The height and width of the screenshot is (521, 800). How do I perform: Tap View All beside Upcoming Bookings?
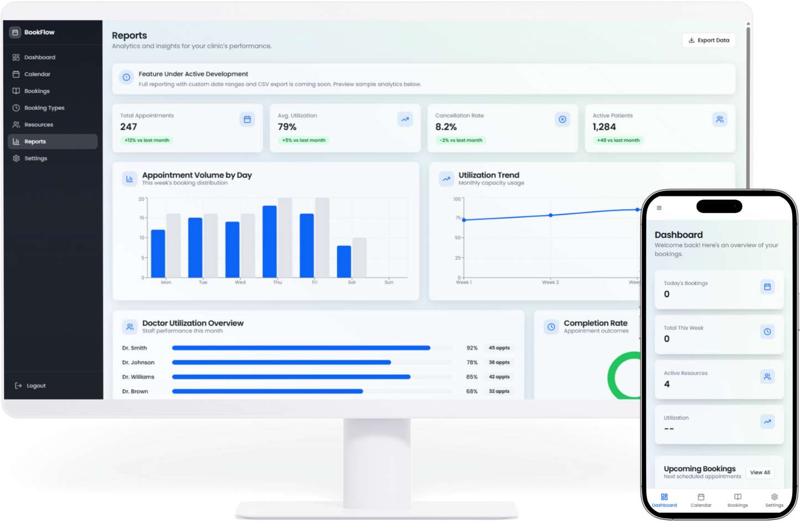click(760, 472)
